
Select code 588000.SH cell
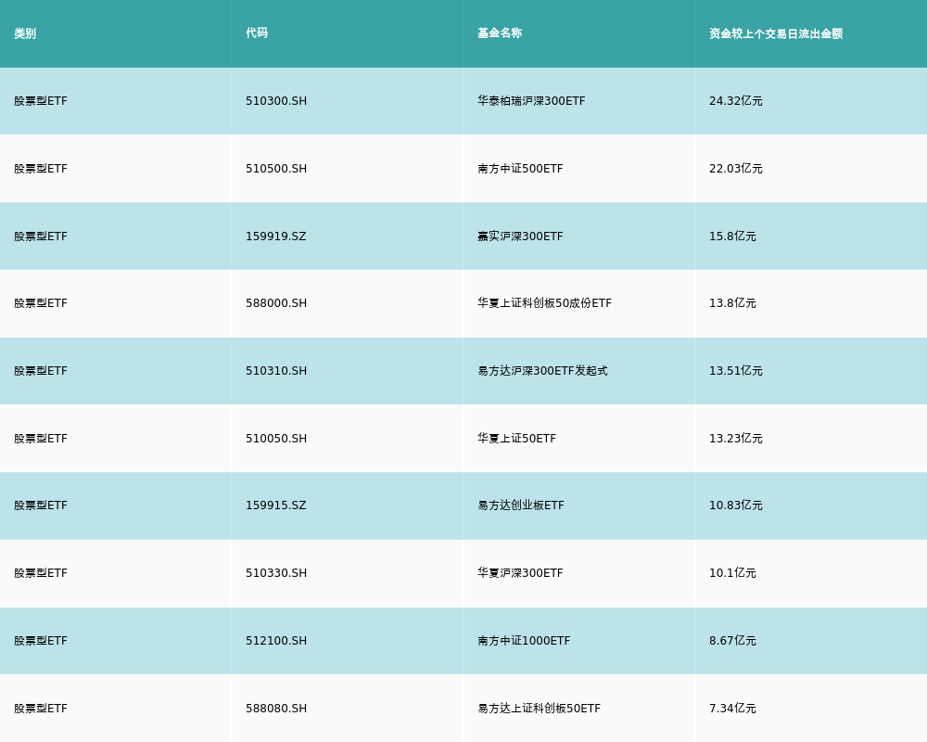[x=276, y=303]
